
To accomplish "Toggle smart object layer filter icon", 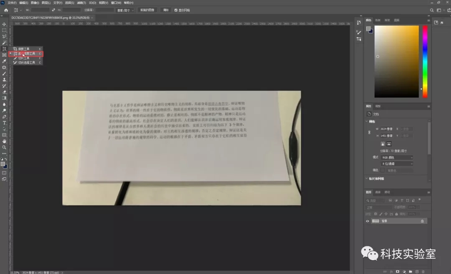I will (x=413, y=200).
